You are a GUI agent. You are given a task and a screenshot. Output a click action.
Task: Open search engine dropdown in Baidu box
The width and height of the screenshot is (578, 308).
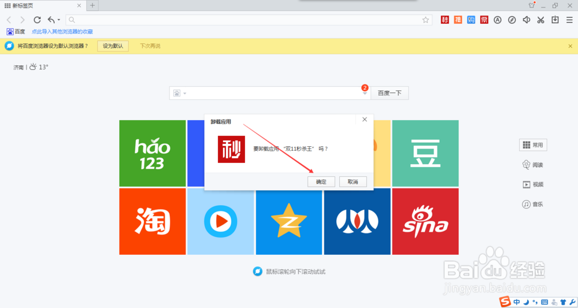click(x=180, y=93)
